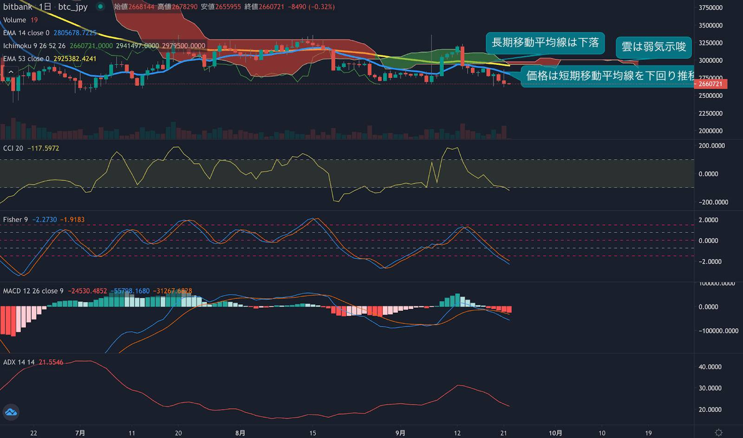Click the 9月 label on time axis
The width and height of the screenshot is (743, 438).
tap(399, 432)
